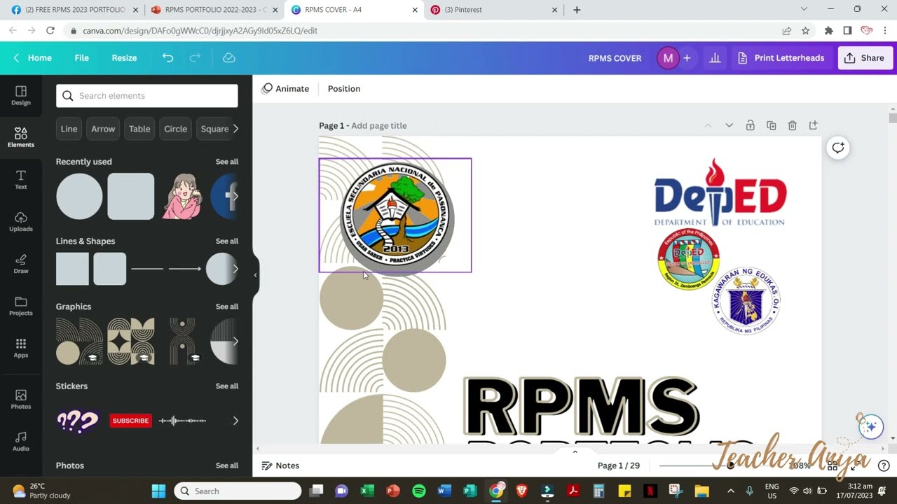The width and height of the screenshot is (897, 504).
Task: Click the Share button
Action: tap(865, 58)
